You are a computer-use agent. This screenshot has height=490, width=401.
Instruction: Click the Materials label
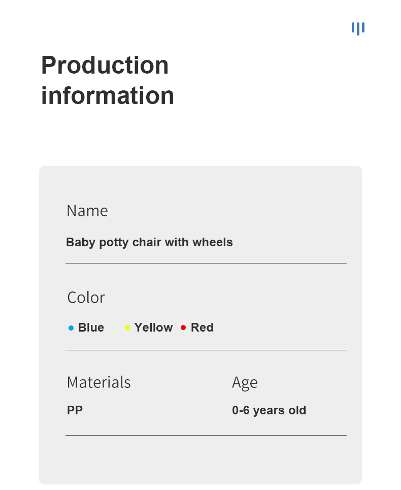tap(98, 382)
